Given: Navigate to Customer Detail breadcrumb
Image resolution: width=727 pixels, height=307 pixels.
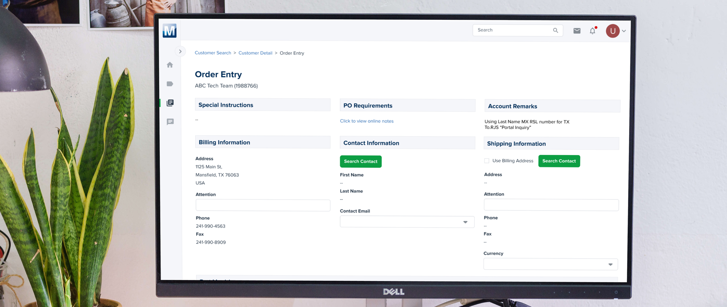Looking at the screenshot, I should click(255, 53).
